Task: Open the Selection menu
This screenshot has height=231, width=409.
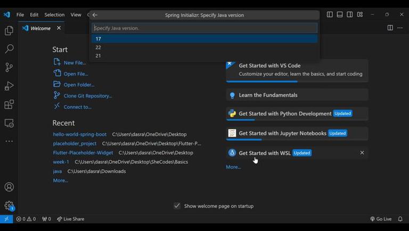Action: pos(54,15)
